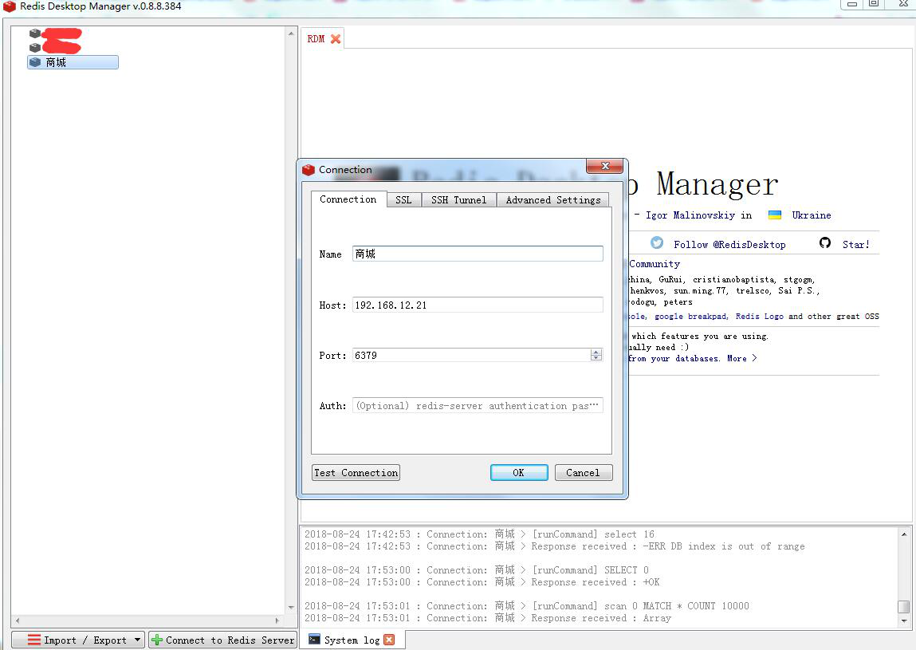Open the Import / Export menu button
916x650 pixels.
[x=77, y=640]
